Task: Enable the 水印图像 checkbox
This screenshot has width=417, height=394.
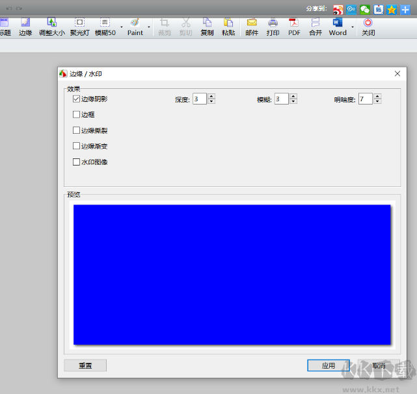Action: (x=77, y=162)
